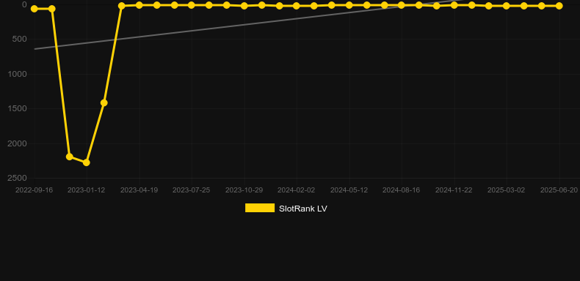Screen dimensions: 580x281
Task: Click the 2500 y-axis tick label
Action: (x=17, y=178)
